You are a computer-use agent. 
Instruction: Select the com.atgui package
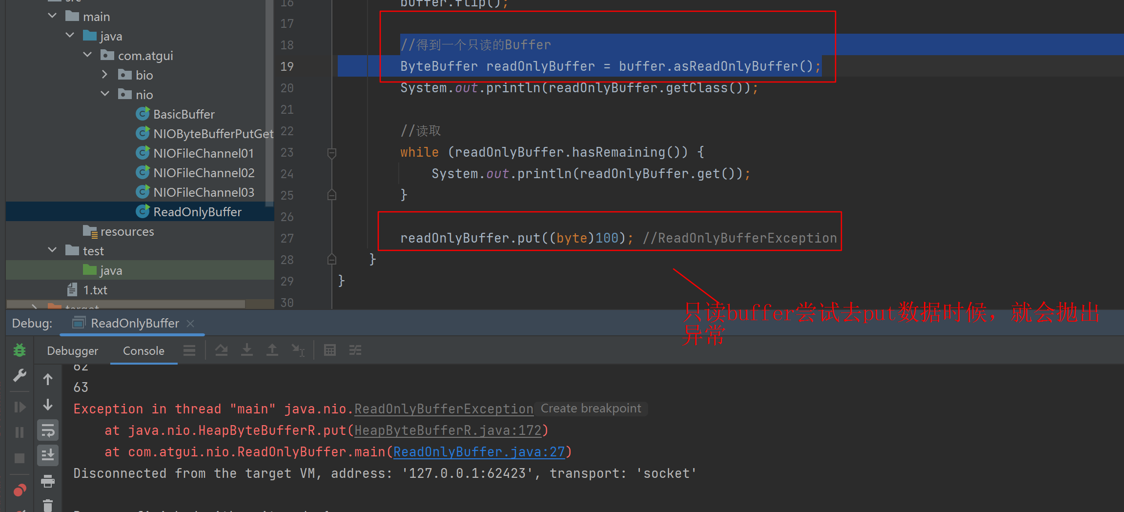tap(145, 56)
